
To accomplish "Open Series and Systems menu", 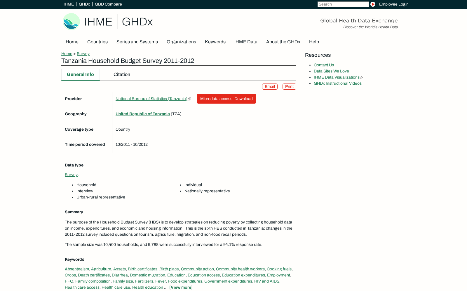I will 137,42.
